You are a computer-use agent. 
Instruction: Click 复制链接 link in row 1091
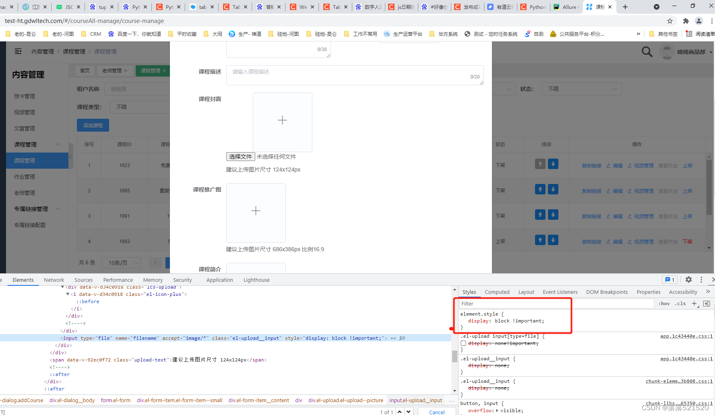coord(591,216)
